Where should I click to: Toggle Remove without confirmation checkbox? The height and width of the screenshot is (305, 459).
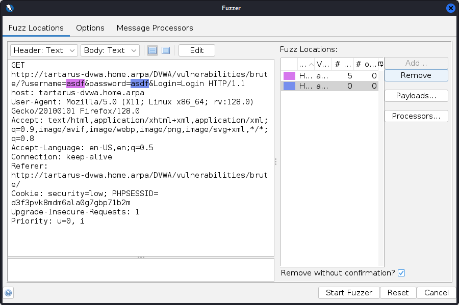401,273
